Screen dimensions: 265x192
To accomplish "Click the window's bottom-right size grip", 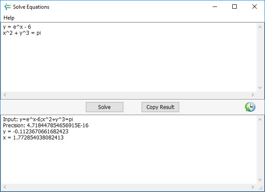I will [261, 188].
